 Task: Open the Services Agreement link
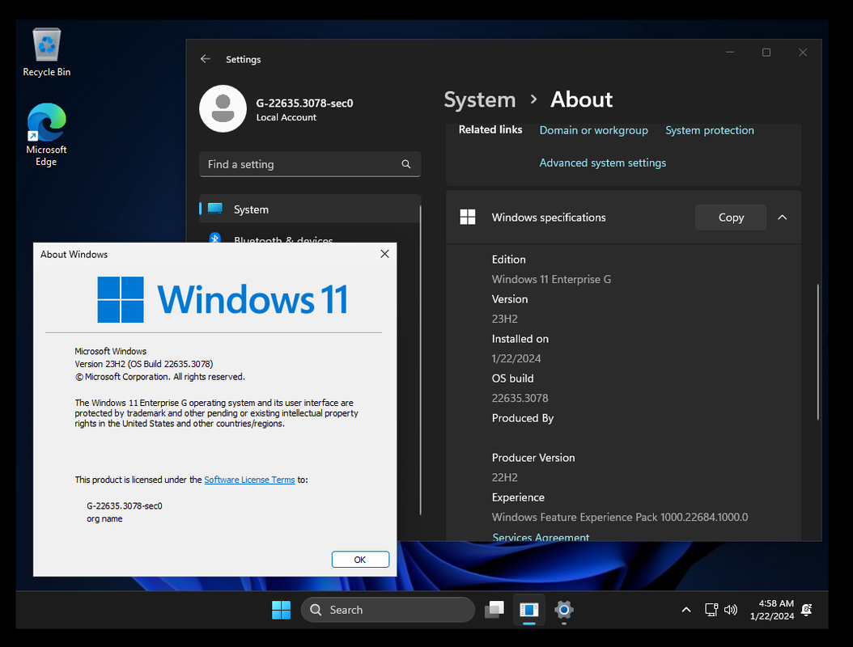tap(541, 537)
